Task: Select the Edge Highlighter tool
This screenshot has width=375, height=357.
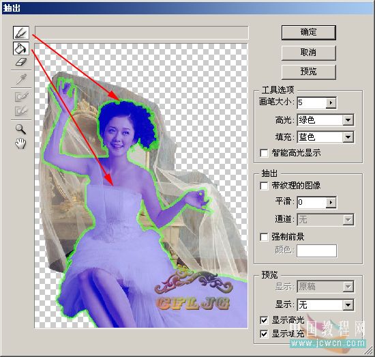Action: pyautogui.click(x=21, y=33)
